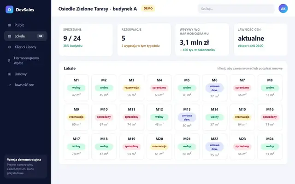The image size is (295, 184).
Task: Click the Lokale section heading
Action: (x=70, y=69)
